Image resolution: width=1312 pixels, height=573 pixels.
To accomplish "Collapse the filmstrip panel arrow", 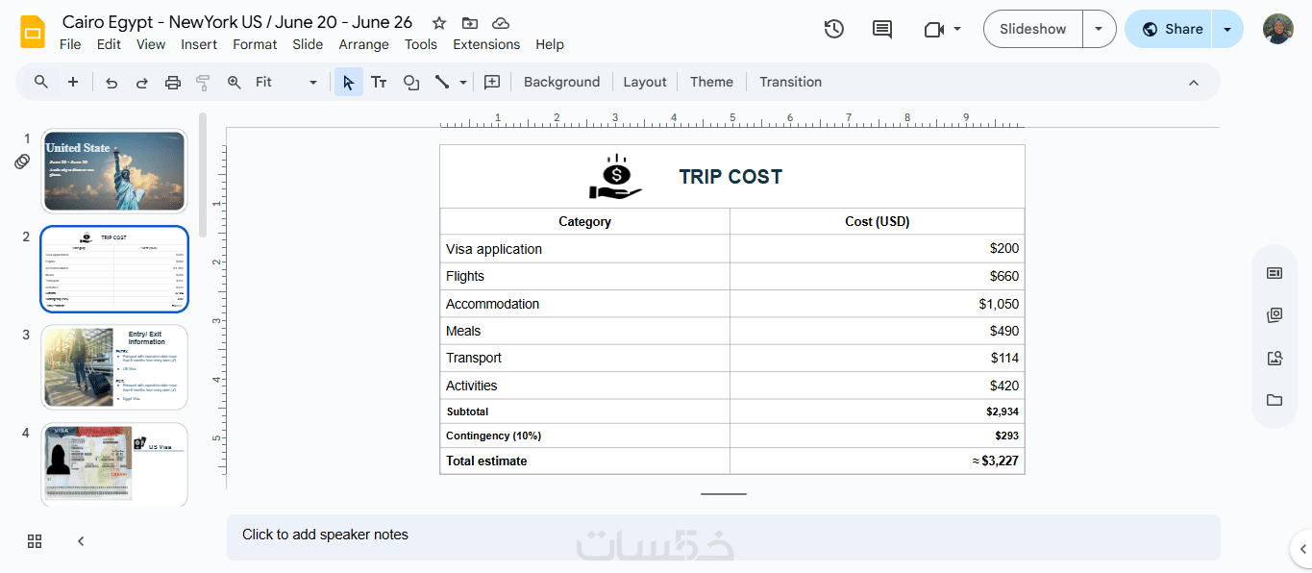I will [81, 541].
